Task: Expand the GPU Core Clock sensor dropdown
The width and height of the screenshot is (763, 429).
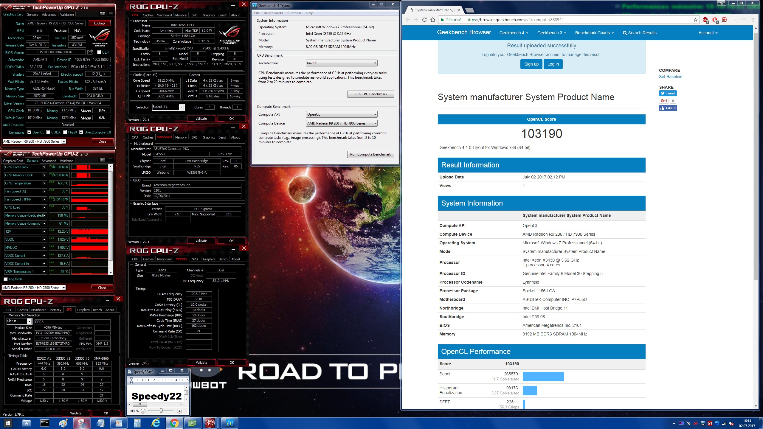Action: (44, 167)
